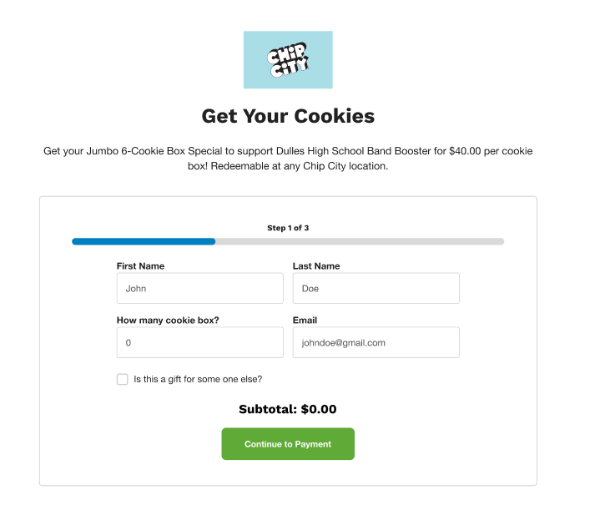Check the gift for someone else checkbox
This screenshot has width=595, height=505.
(123, 379)
